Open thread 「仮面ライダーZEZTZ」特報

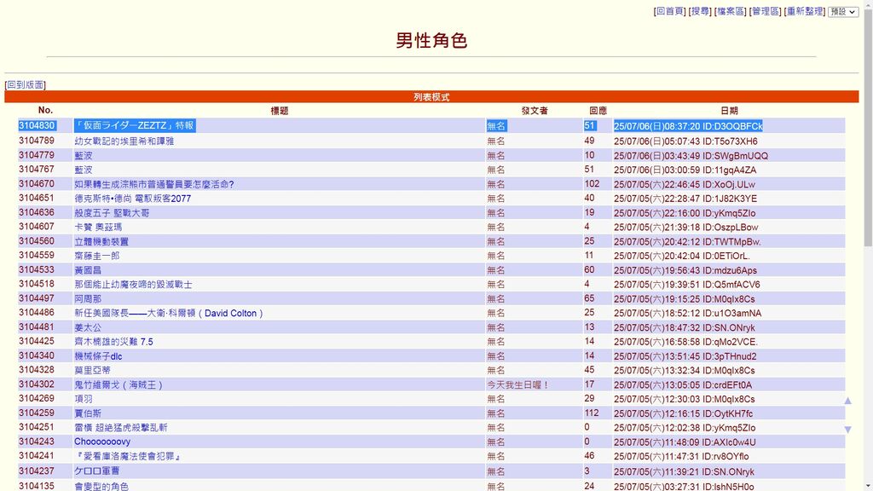pos(135,126)
